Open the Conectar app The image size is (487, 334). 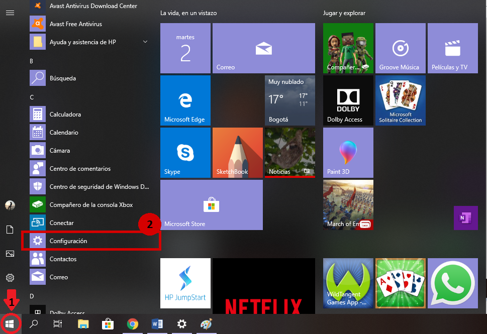(x=90, y=223)
